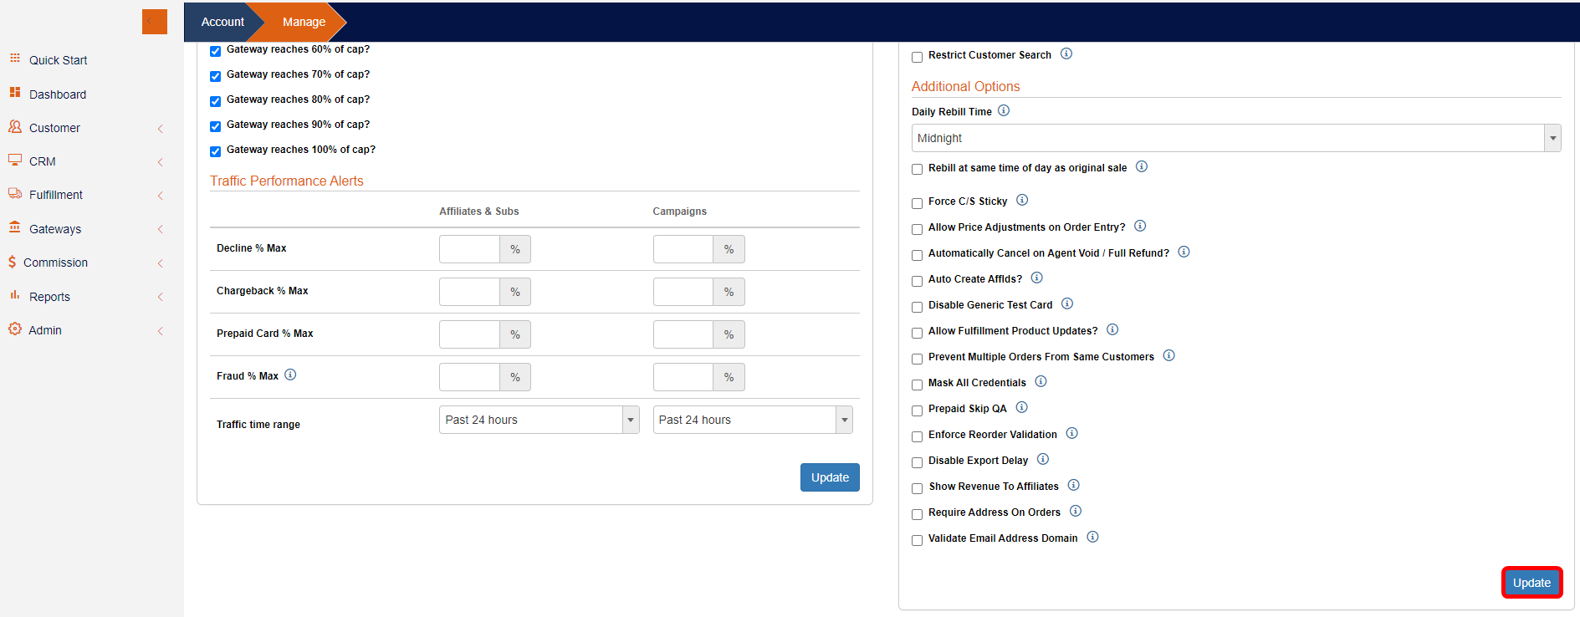This screenshot has height=617, width=1580.
Task: Click the orange sidebar collapse button
Action: pos(154,22)
